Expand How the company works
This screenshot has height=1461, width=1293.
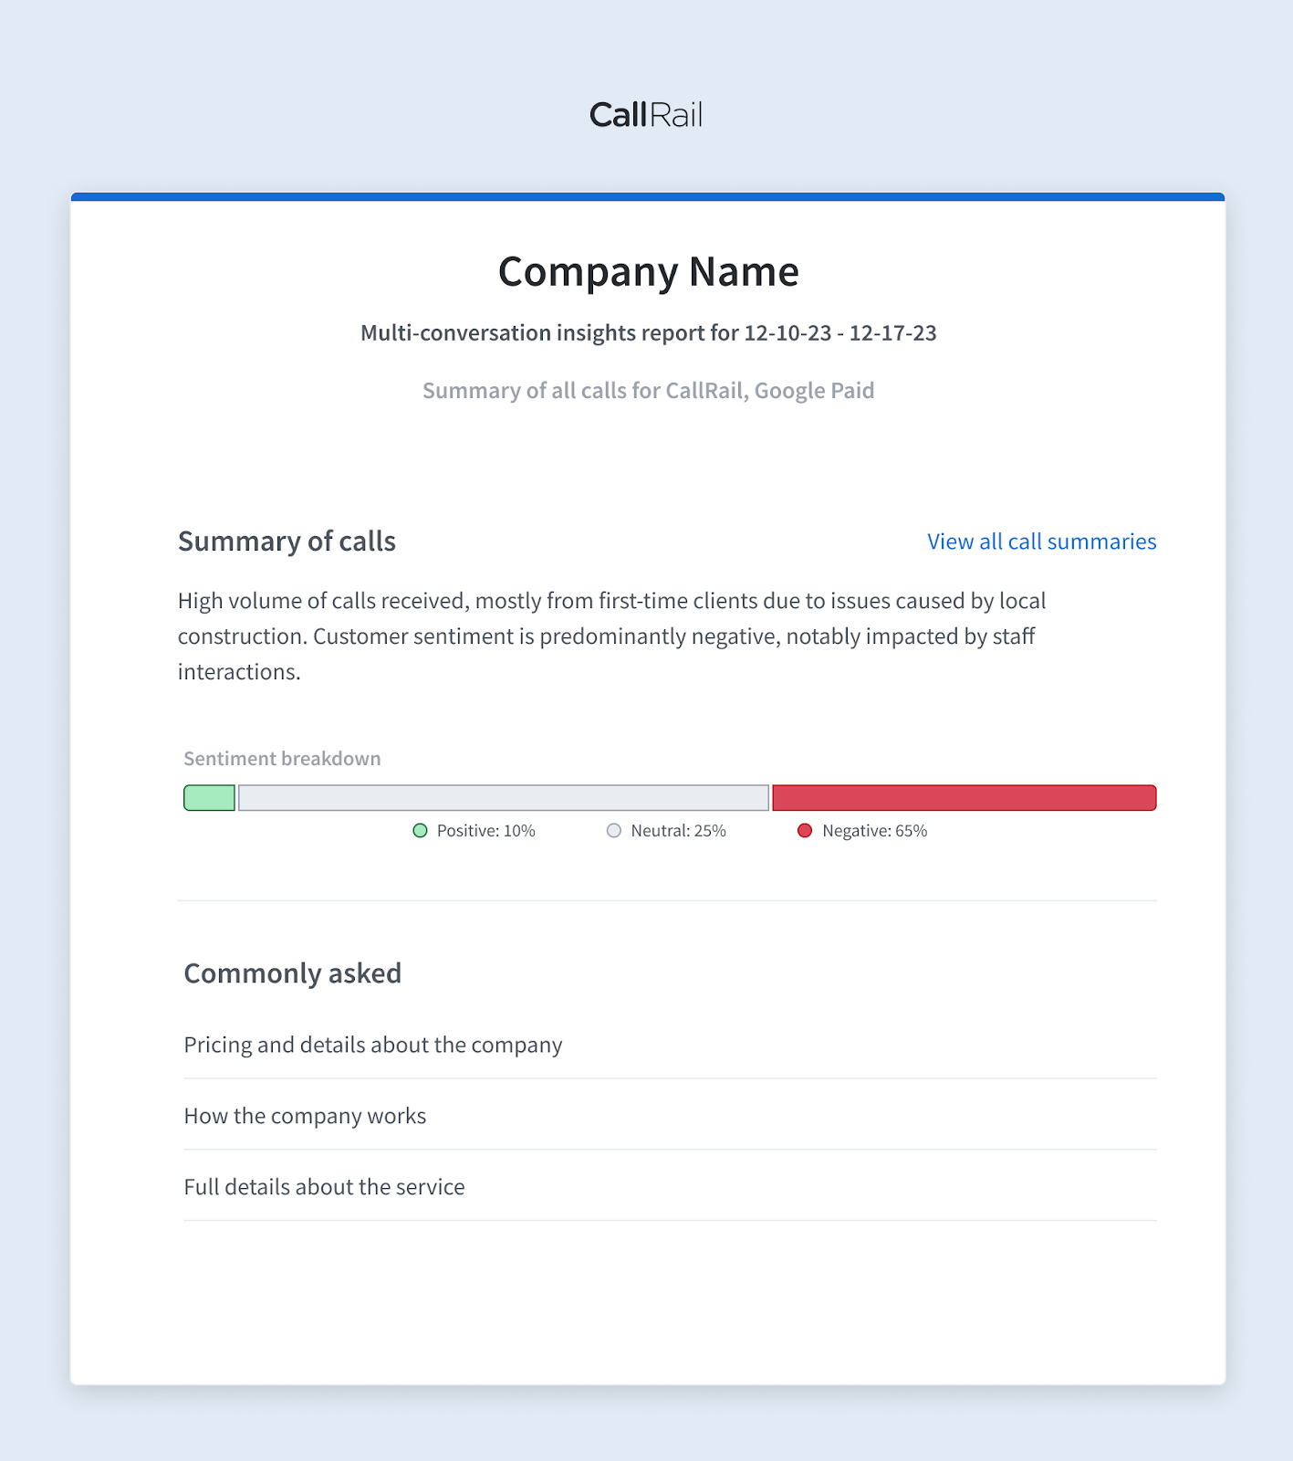click(305, 1115)
